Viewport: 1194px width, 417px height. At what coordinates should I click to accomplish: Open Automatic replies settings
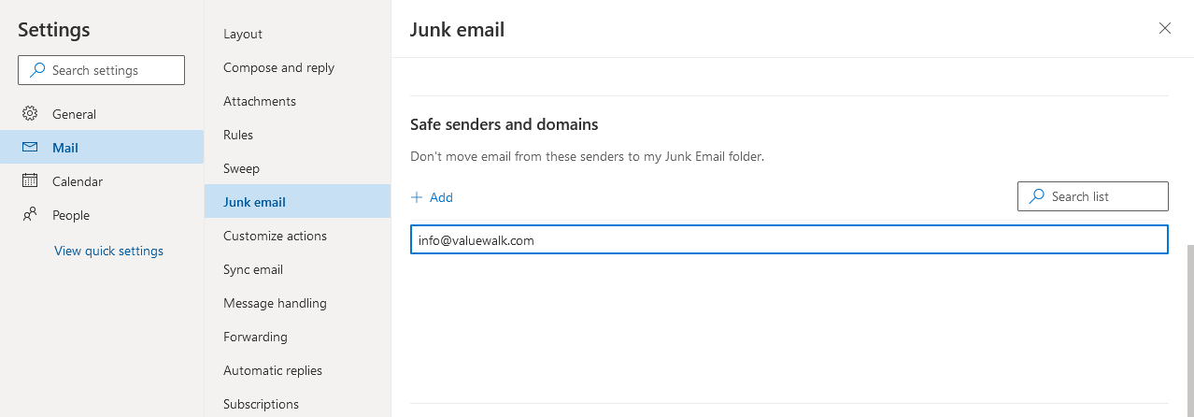(273, 370)
